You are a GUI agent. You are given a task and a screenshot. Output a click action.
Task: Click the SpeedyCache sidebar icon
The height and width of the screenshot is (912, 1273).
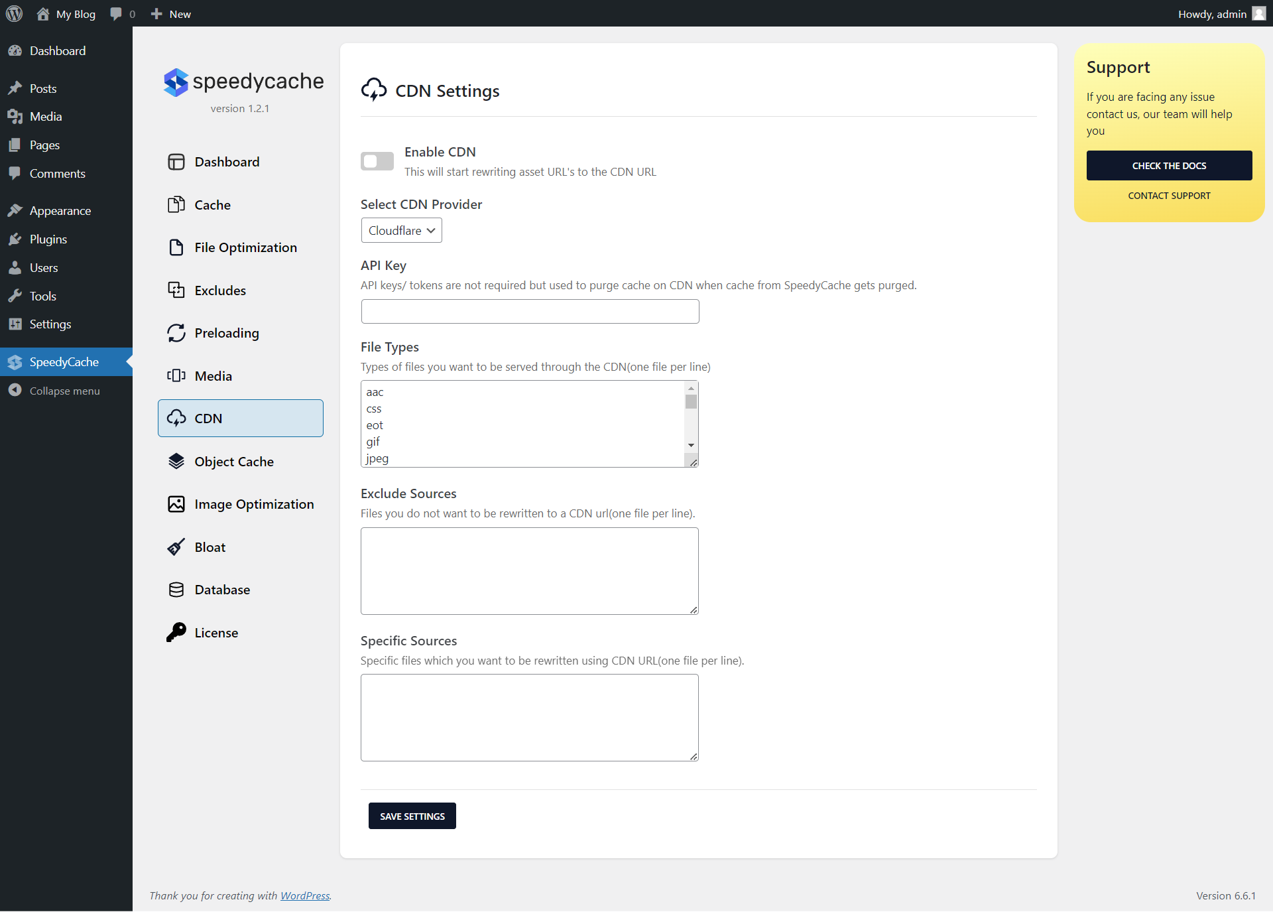(15, 362)
